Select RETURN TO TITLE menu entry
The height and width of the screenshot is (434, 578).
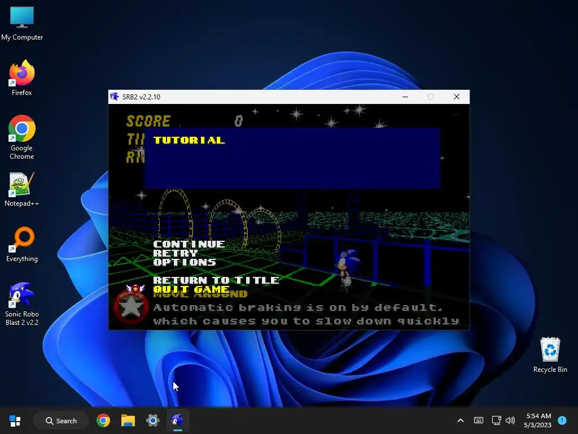216,280
